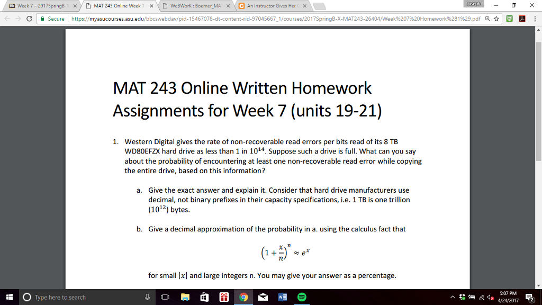Open An Instructor Gives Her tab
Screen dimensions: 542x305
pyautogui.click(x=273, y=6)
